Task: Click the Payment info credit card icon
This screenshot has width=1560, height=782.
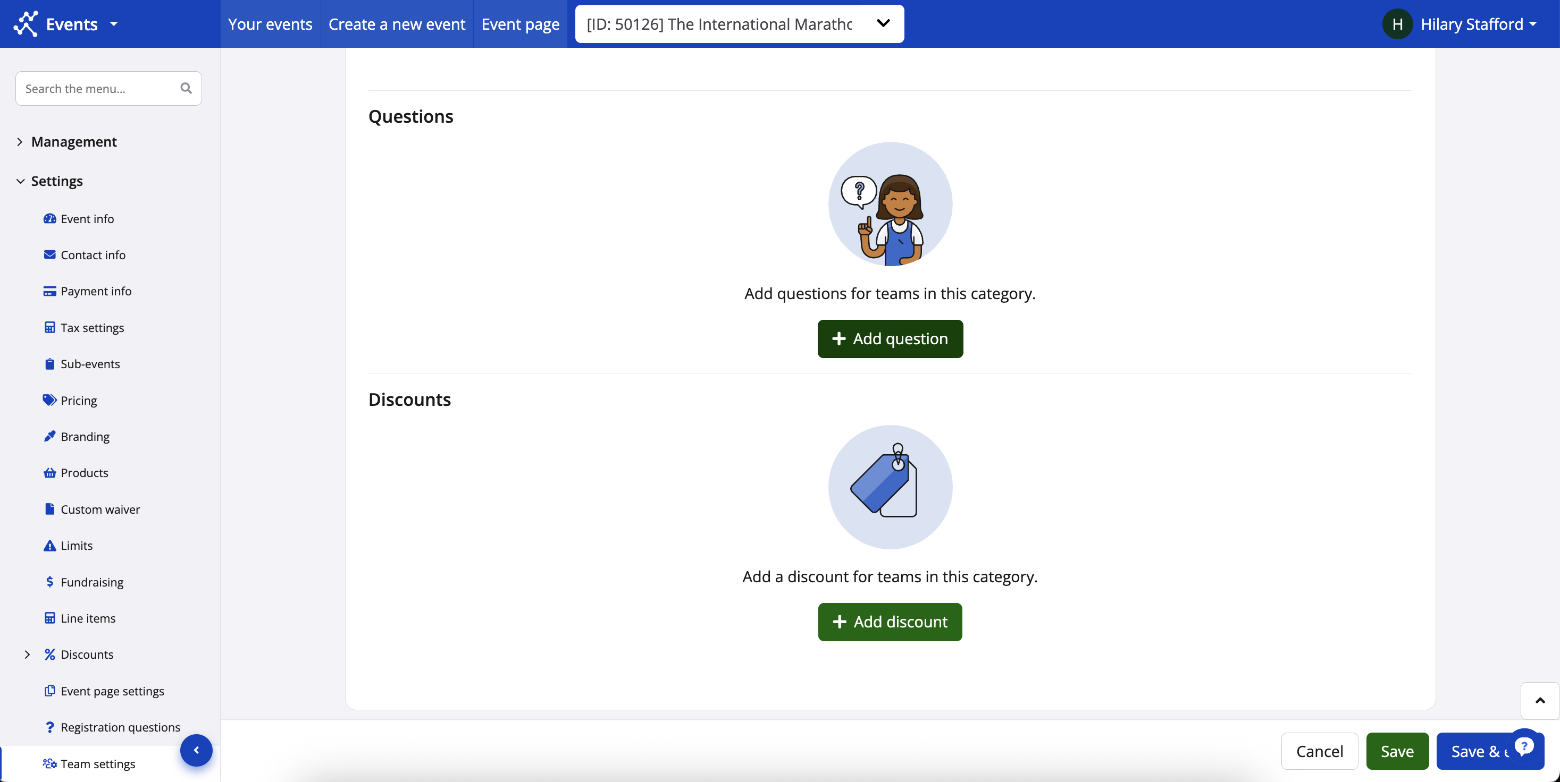Action: click(x=49, y=291)
